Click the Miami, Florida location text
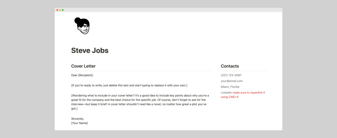 tap(230, 87)
